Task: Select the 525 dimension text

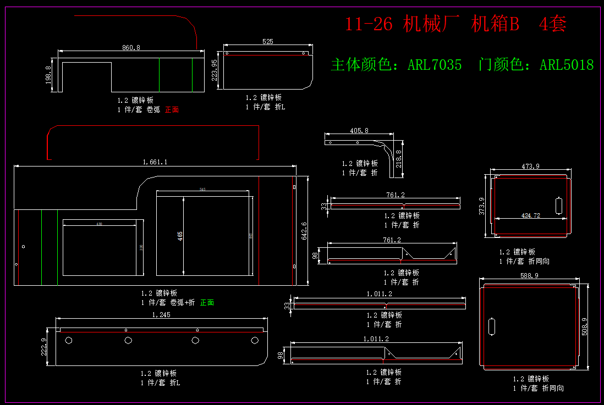Action: (268, 42)
